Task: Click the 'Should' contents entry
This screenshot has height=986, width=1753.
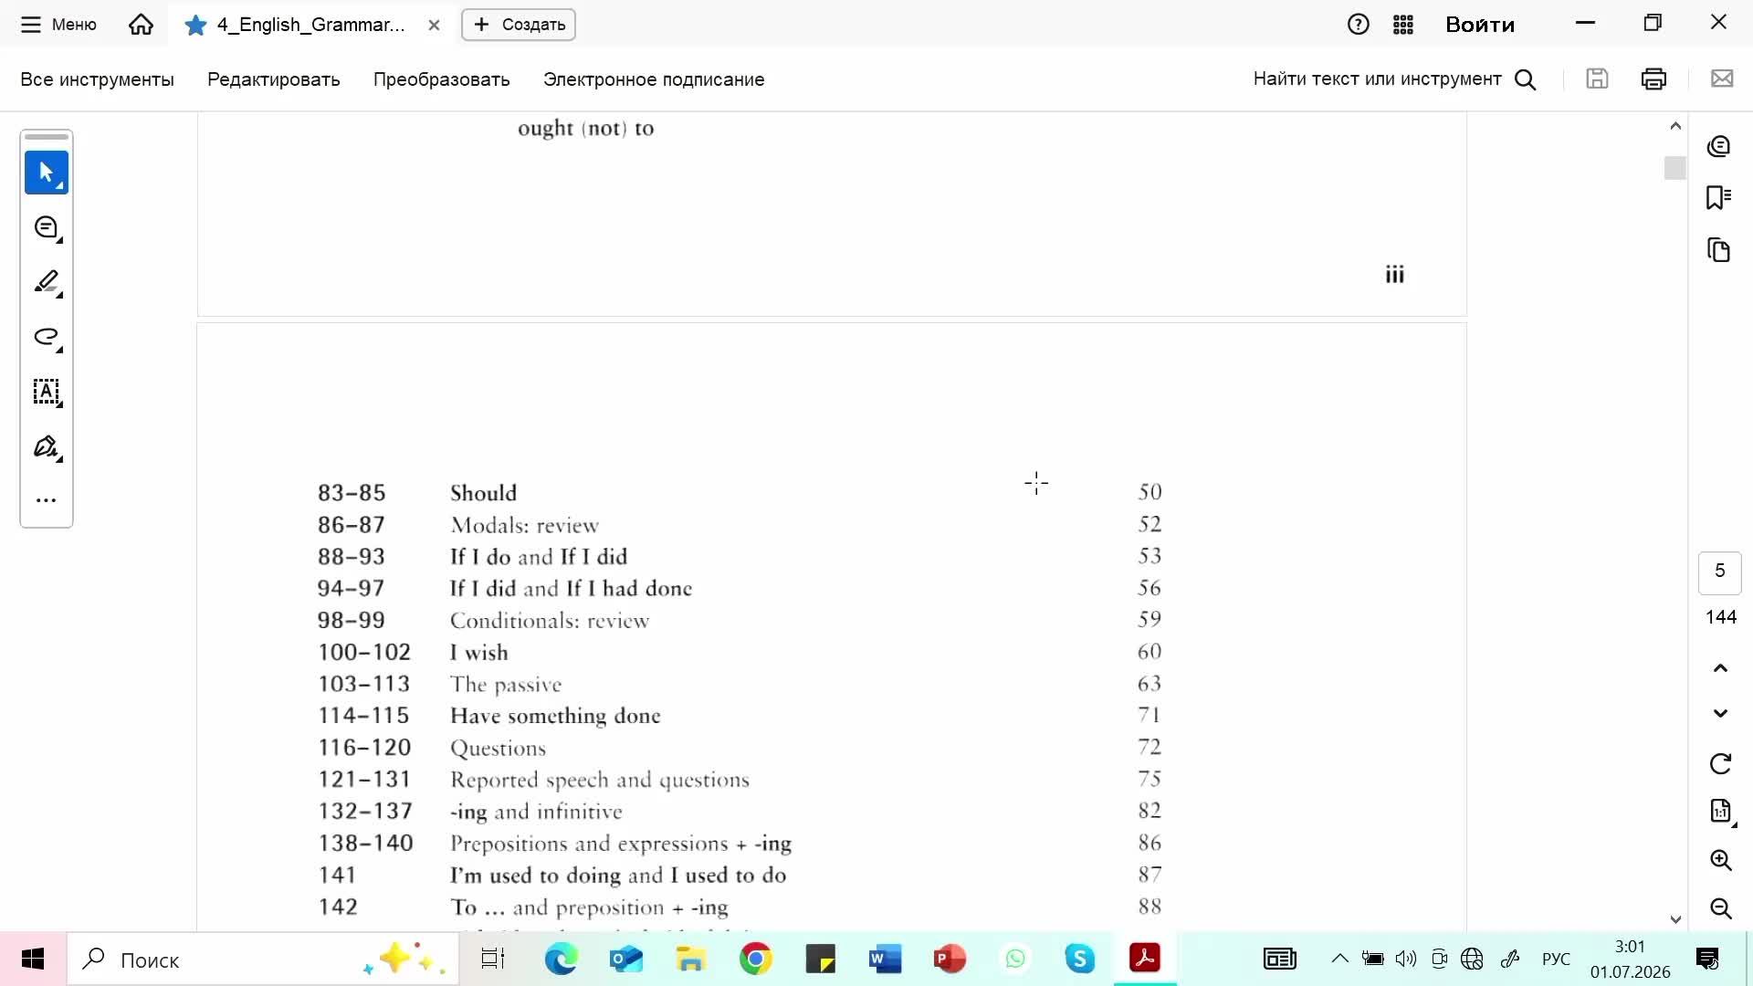Action: tap(483, 493)
